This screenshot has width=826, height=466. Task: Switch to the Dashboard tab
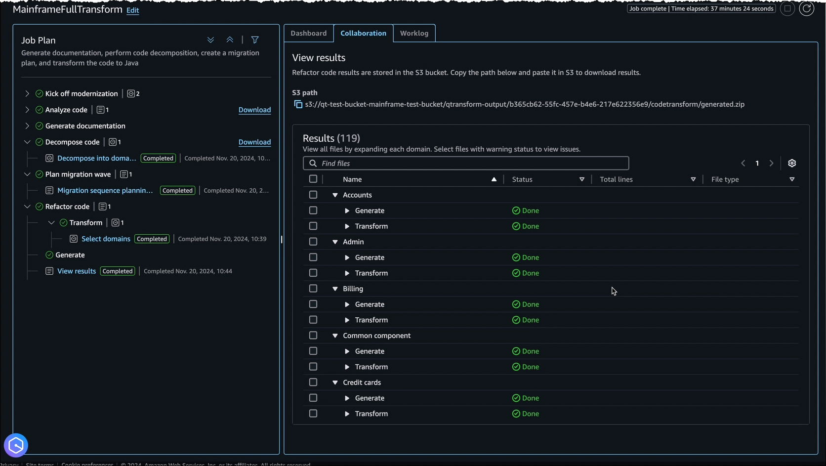coord(309,33)
